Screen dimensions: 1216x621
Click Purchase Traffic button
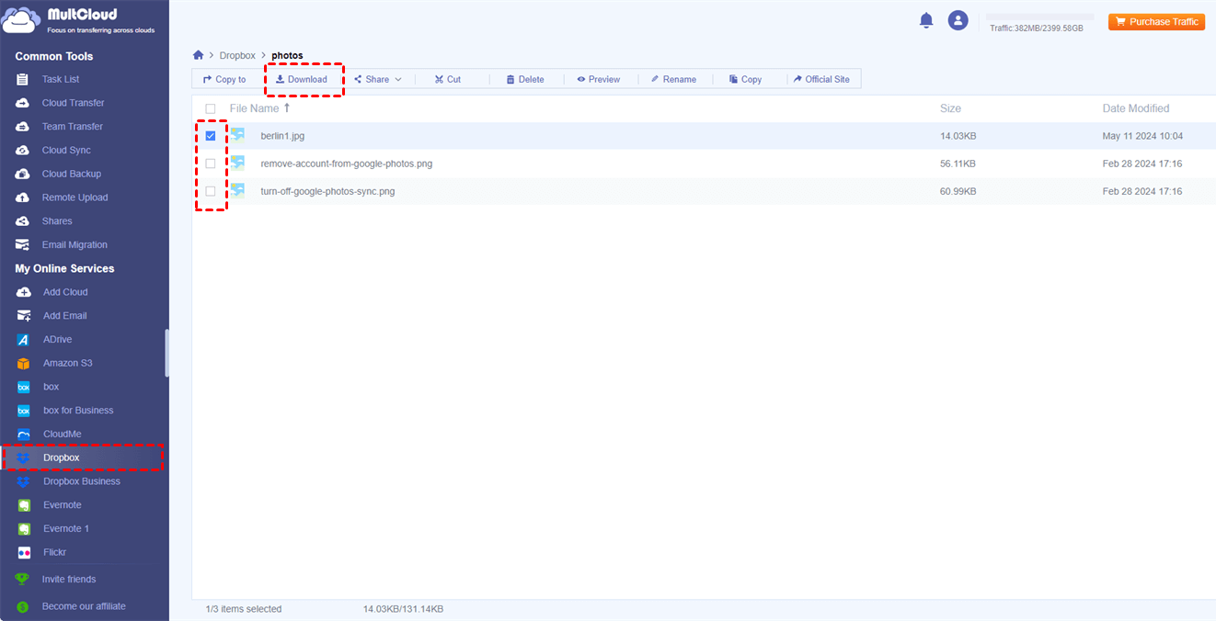[1156, 21]
